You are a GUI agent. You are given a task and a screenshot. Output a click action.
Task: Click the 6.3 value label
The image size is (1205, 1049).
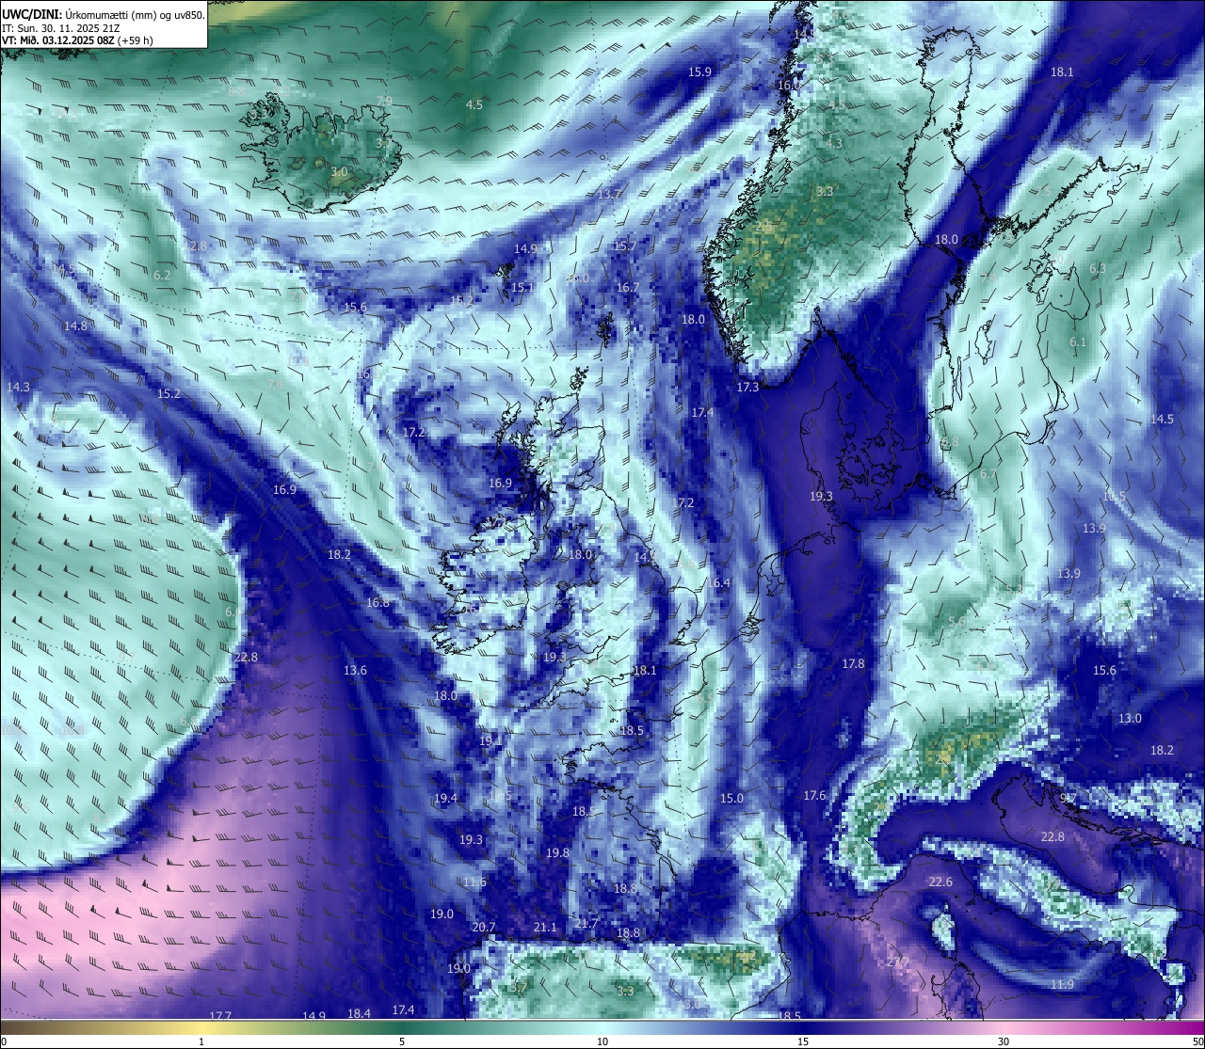click(x=1098, y=268)
